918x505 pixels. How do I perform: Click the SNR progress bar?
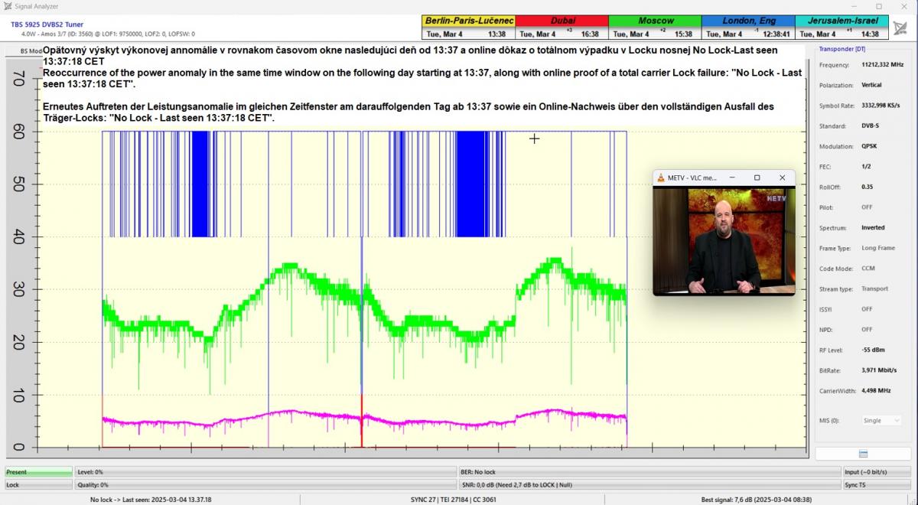[x=649, y=484]
